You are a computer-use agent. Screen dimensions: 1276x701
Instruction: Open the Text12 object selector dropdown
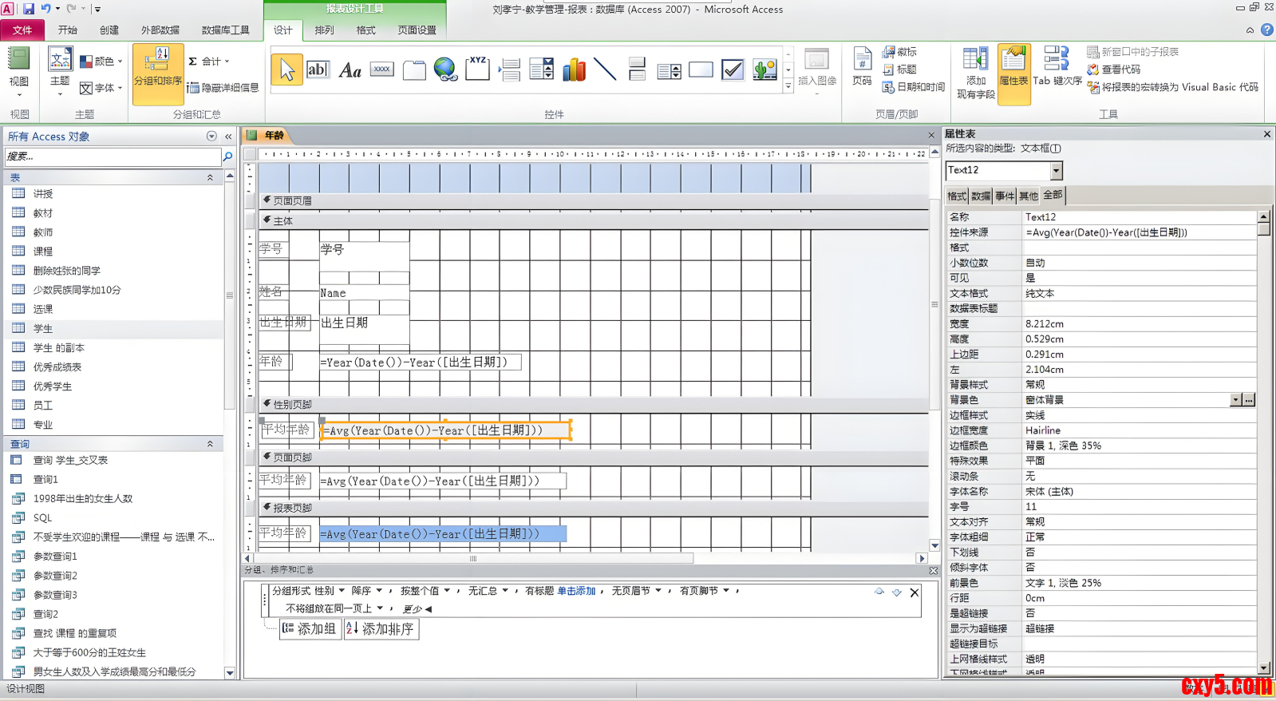(x=1056, y=171)
